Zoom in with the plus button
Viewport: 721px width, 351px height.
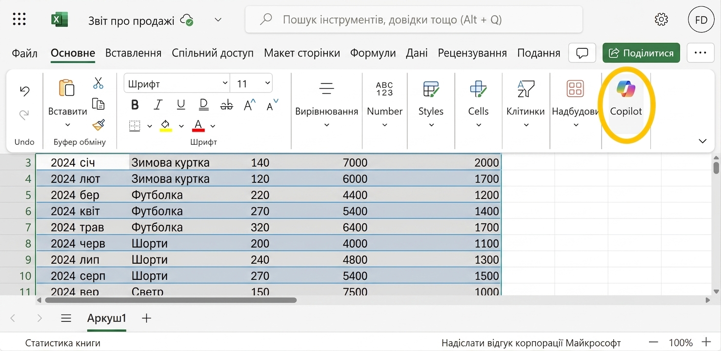(x=706, y=342)
